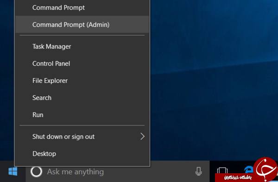
Task: Focus the Ask me anything search box
Action: [118, 171]
